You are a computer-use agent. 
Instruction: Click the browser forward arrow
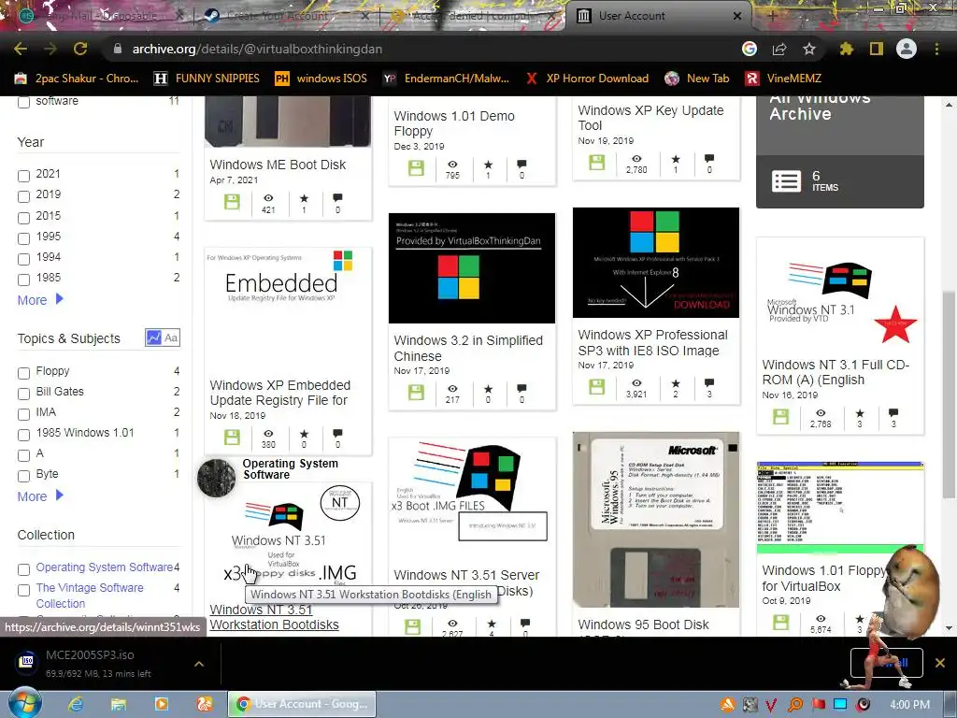[x=50, y=49]
